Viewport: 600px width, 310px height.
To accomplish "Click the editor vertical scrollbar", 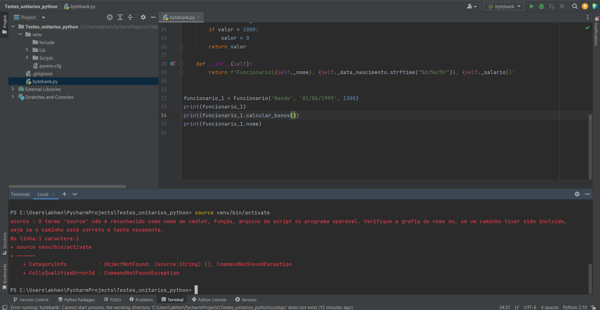I will (x=590, y=147).
